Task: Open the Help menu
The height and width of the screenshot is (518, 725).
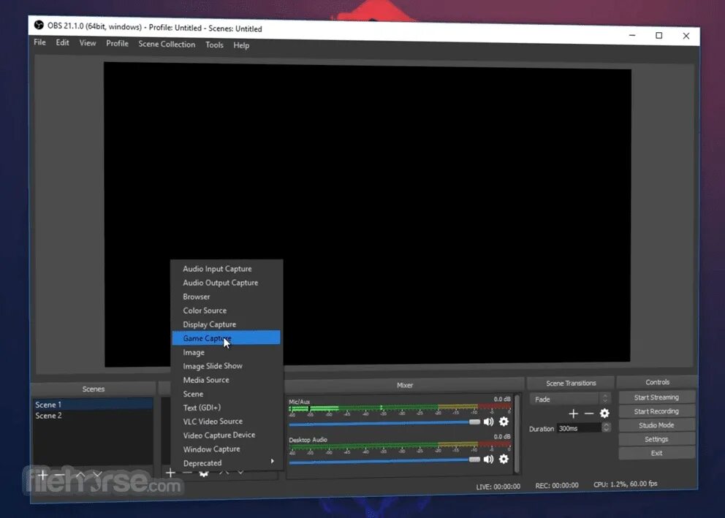Action: click(241, 45)
